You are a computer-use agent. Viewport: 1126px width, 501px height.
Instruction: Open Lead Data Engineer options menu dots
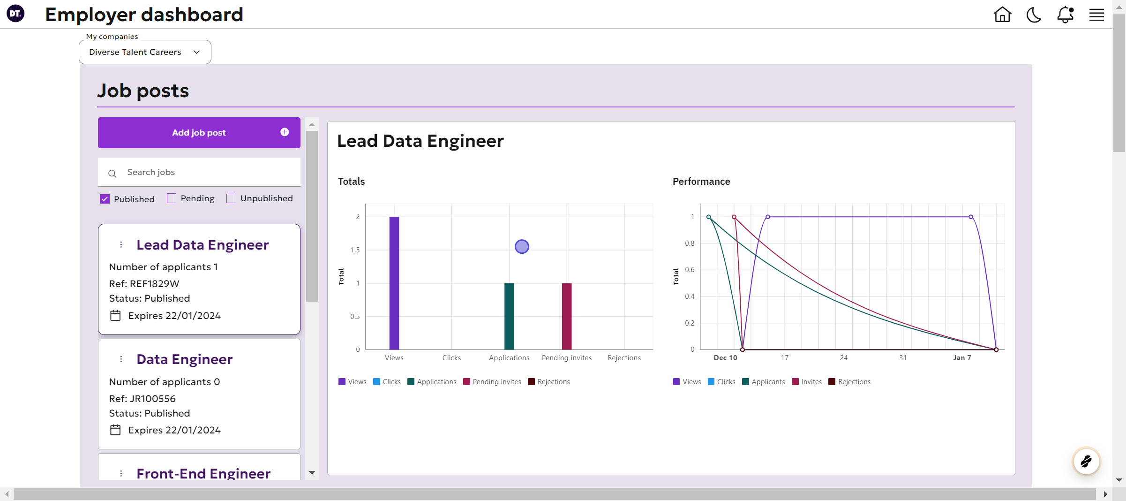pyautogui.click(x=121, y=244)
